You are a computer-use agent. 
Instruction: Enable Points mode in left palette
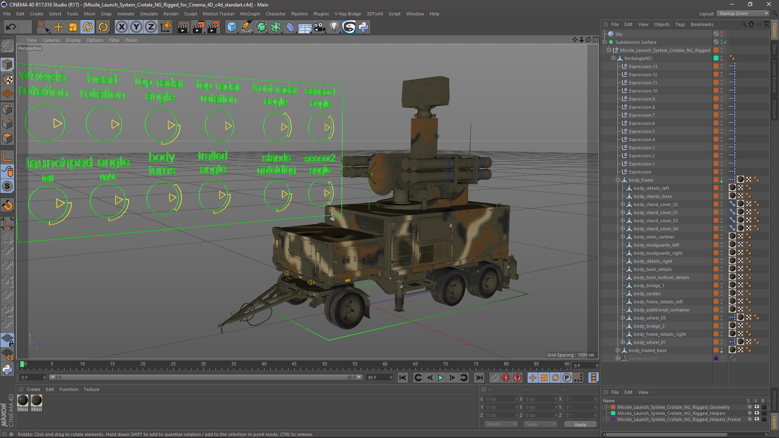coord(7,109)
